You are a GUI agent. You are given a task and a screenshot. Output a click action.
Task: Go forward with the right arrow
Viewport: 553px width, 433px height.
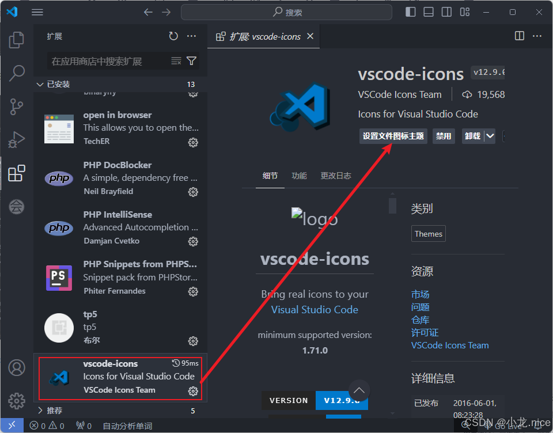[x=166, y=12]
